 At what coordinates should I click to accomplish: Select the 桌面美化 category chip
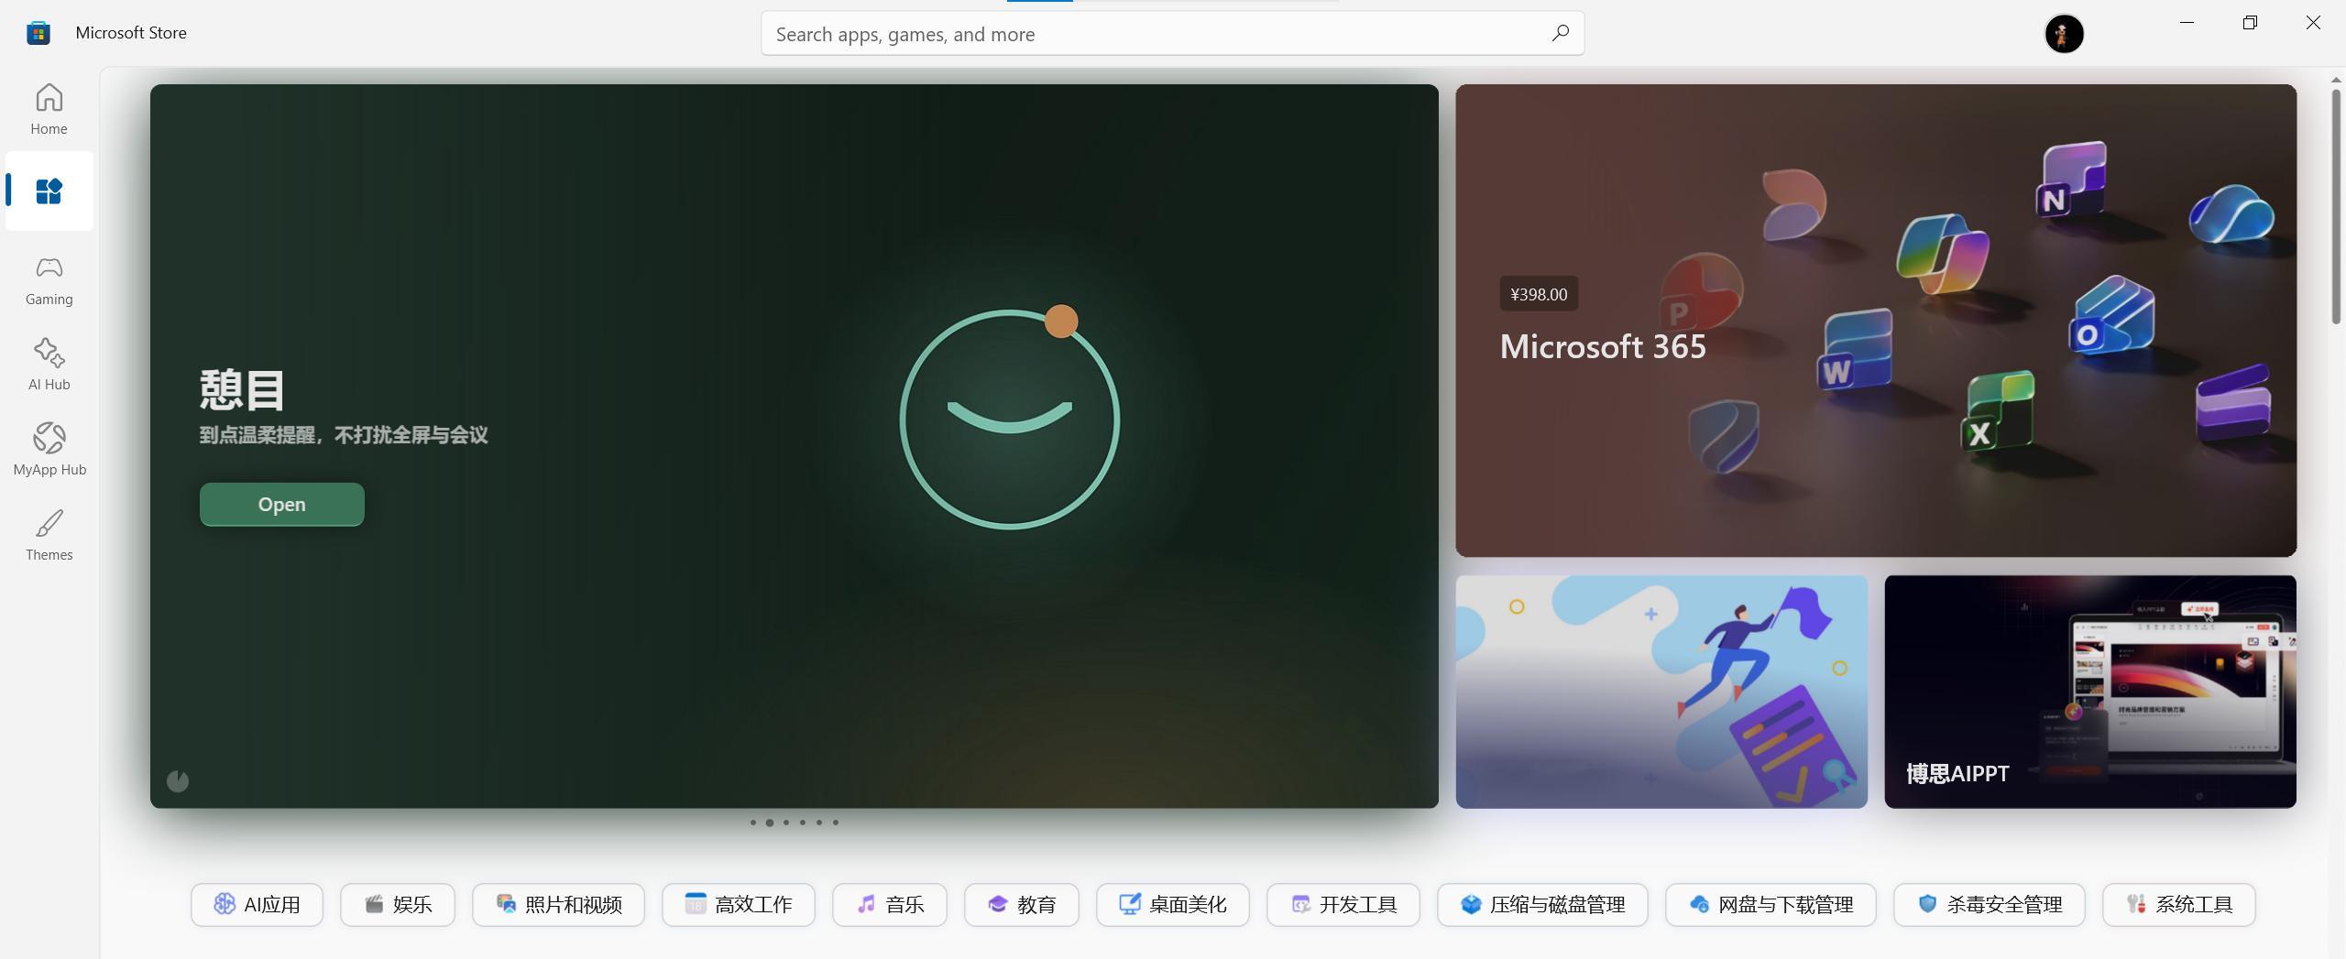pos(1172,904)
